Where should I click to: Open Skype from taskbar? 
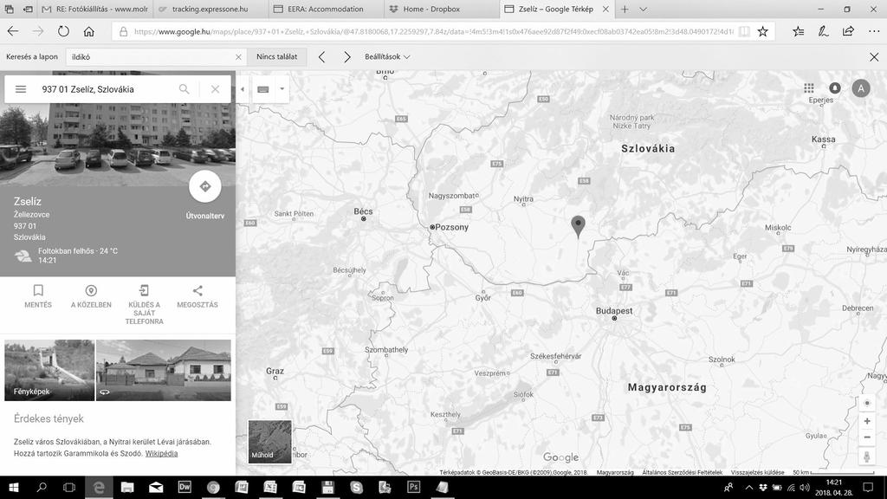tap(356, 487)
